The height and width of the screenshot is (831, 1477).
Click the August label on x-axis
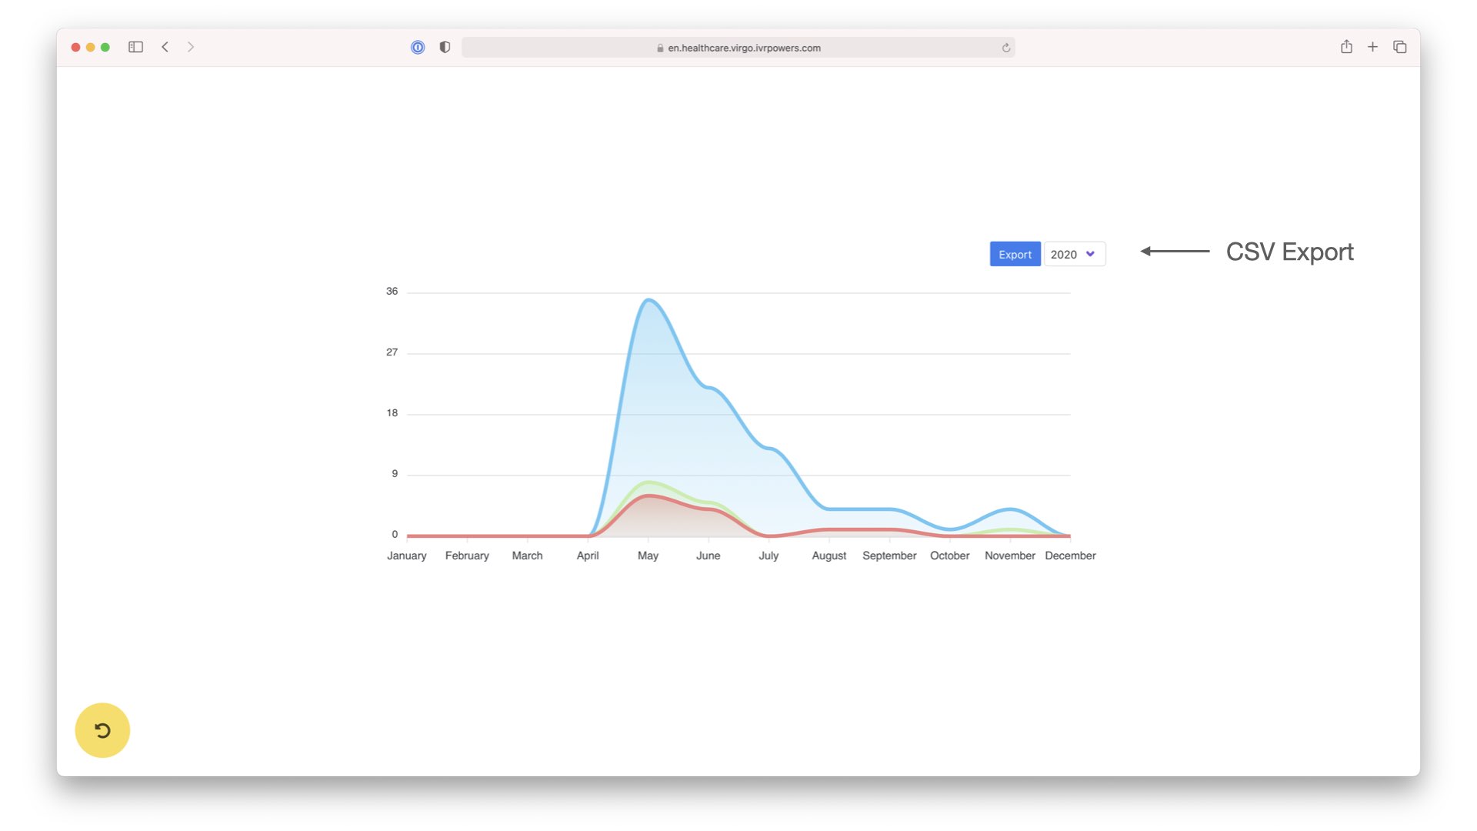pyautogui.click(x=829, y=556)
